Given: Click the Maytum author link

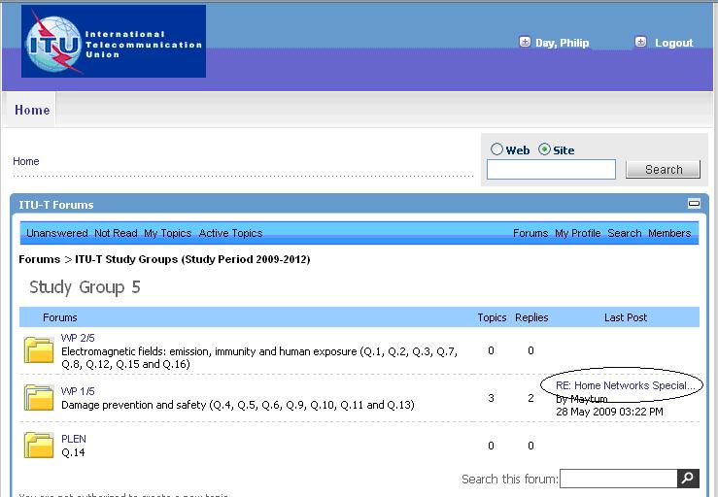Looking at the screenshot, I should pyautogui.click(x=589, y=399).
